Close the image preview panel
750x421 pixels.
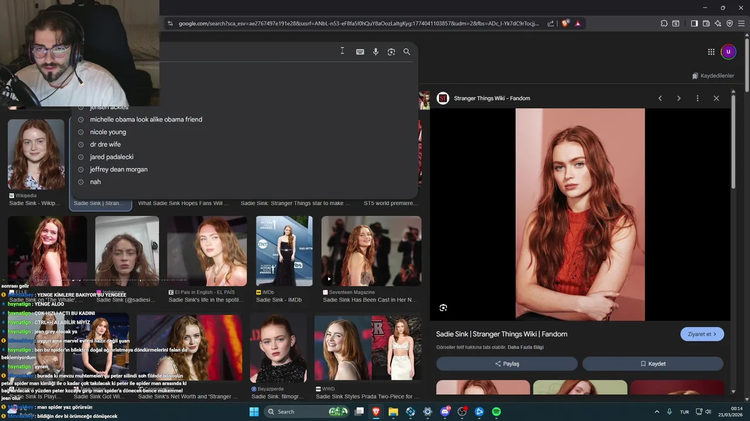(716, 98)
